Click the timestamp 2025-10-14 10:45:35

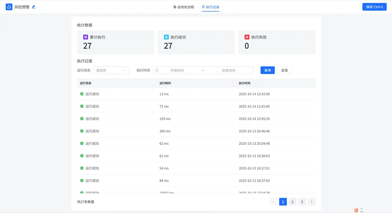pos(254,119)
